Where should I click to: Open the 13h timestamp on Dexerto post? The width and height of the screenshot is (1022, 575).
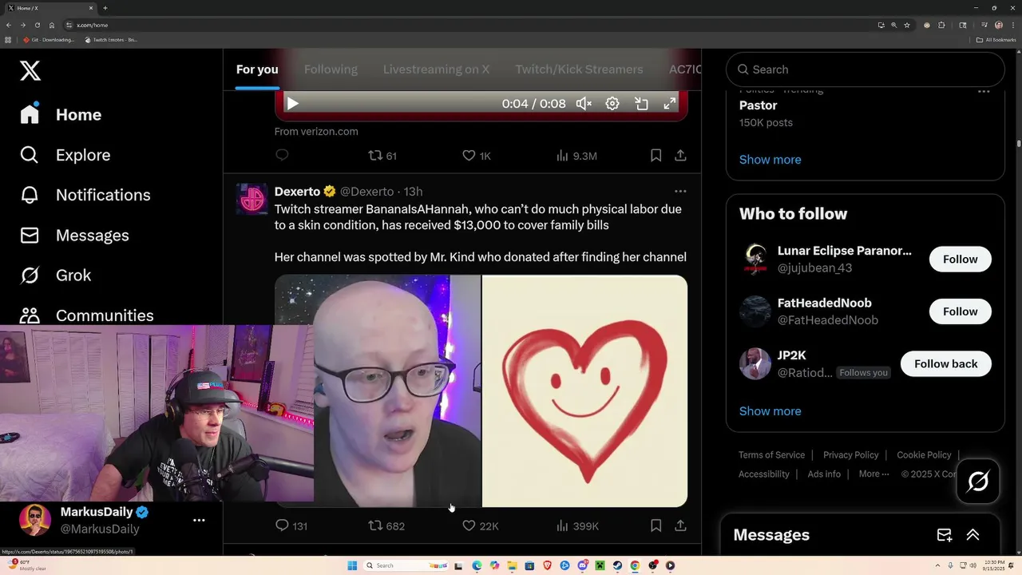point(413,192)
